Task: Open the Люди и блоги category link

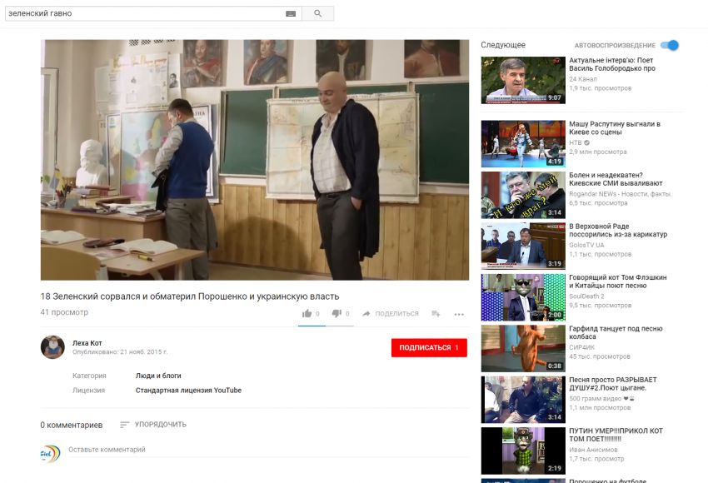Action: click(158, 376)
